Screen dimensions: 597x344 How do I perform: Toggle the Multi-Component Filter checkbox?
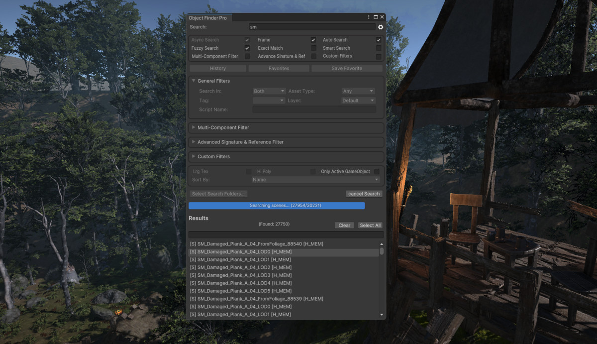coord(248,56)
